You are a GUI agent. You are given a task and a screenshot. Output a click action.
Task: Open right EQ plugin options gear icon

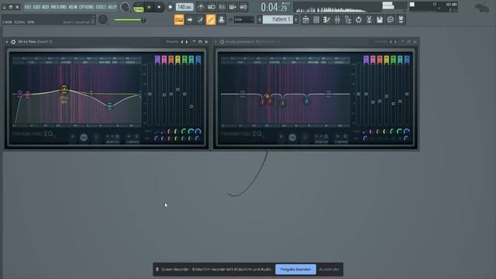222,42
